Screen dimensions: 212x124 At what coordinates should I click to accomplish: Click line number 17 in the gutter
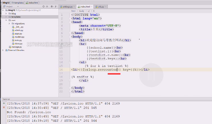[x=61, y=73]
